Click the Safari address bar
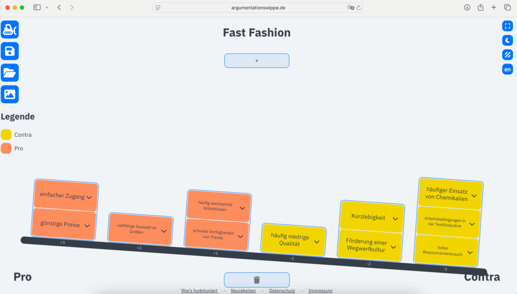517x294 pixels. [257, 8]
